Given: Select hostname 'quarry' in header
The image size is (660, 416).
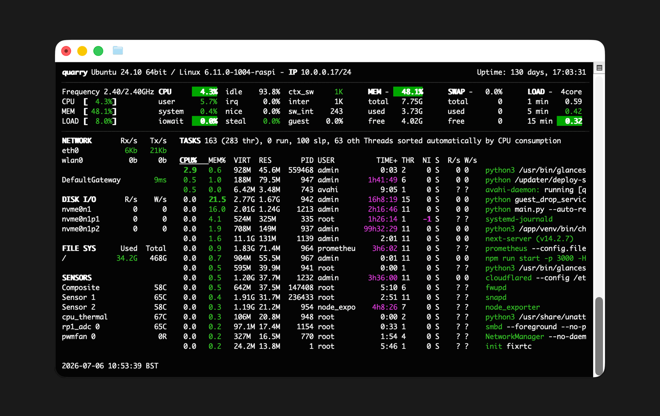Looking at the screenshot, I should click(75, 72).
